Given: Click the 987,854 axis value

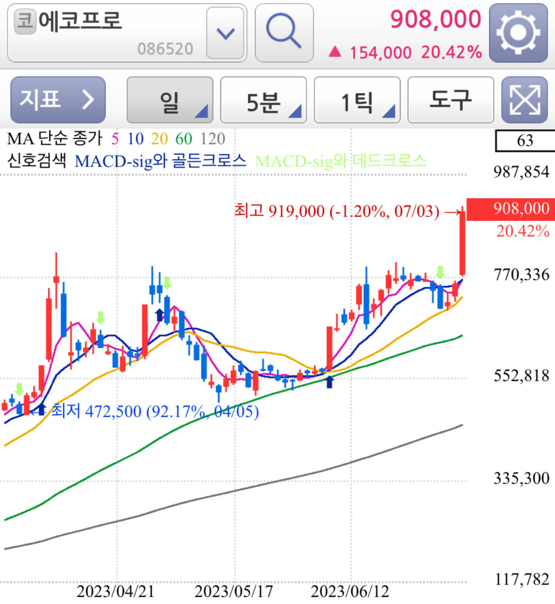Looking at the screenshot, I should (521, 172).
